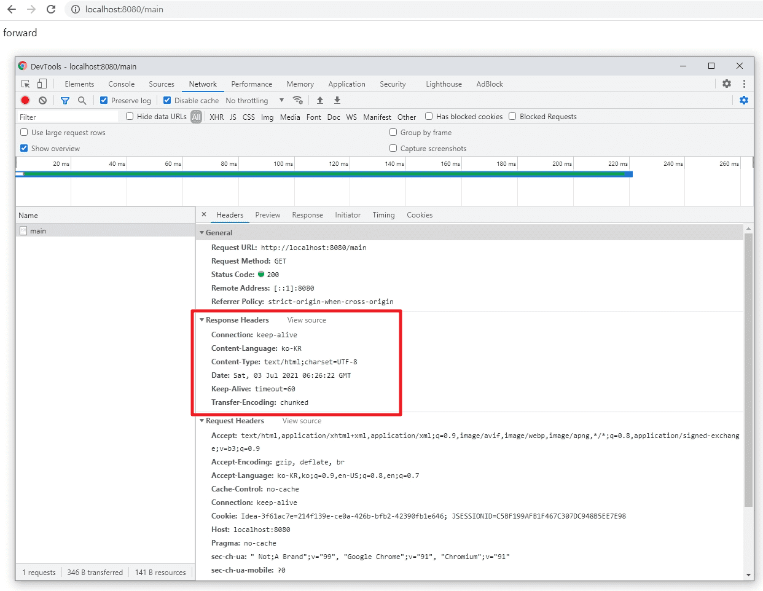Open the Security tab
763x591 pixels.
tap(393, 84)
